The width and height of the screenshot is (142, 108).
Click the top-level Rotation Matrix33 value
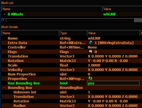[108, 61]
